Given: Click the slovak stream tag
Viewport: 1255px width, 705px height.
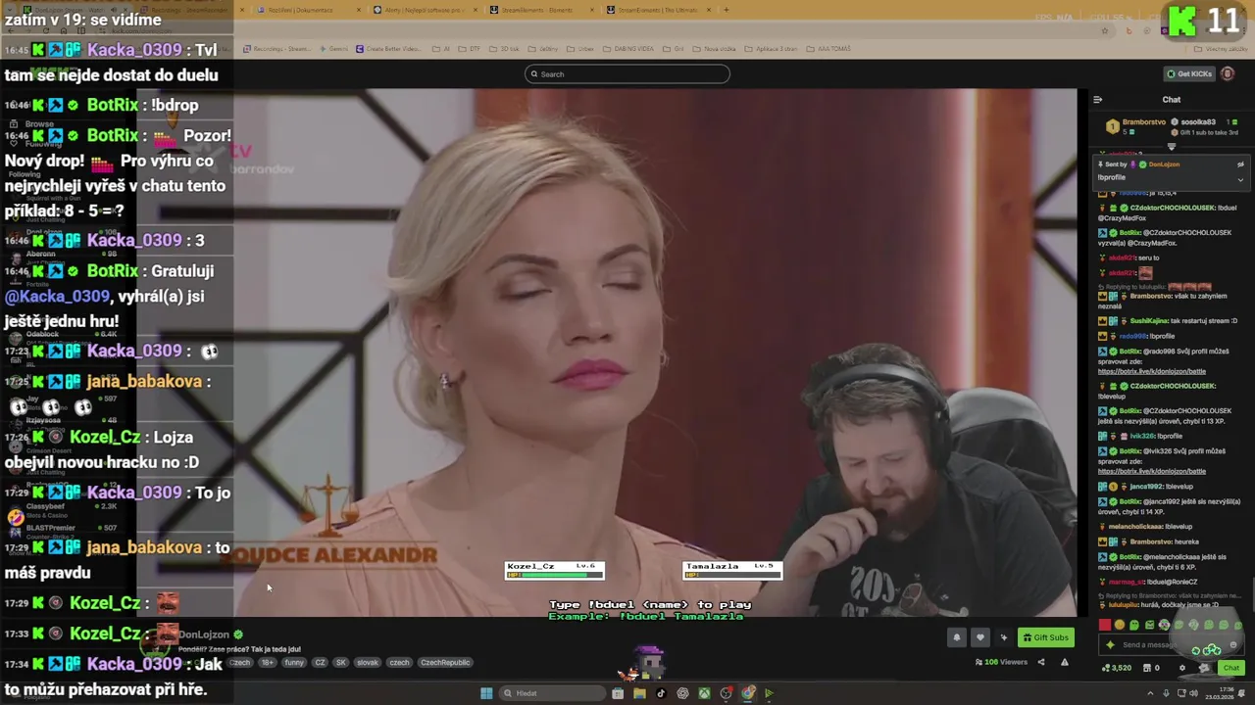Looking at the screenshot, I should click(x=368, y=663).
